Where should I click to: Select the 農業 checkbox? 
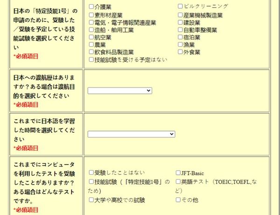[x=91, y=44]
